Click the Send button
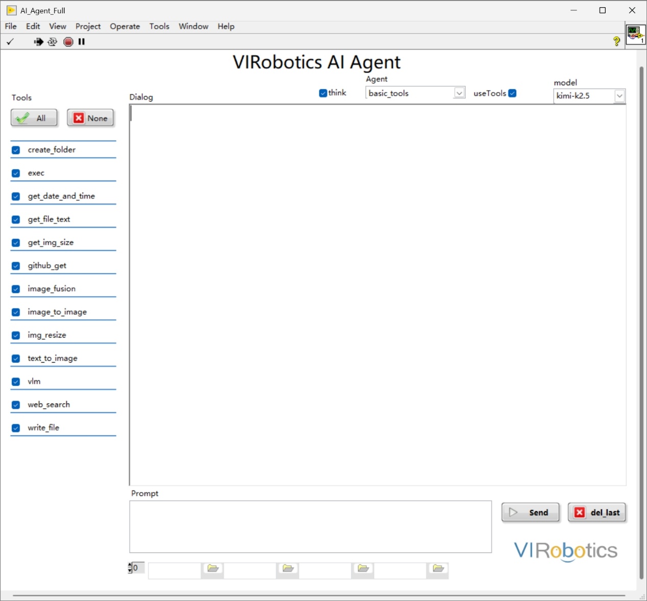This screenshot has width=647, height=601. pyautogui.click(x=531, y=513)
